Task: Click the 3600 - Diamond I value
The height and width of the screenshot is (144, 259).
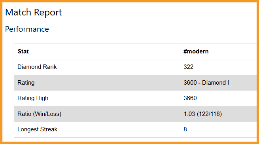Action: point(206,83)
